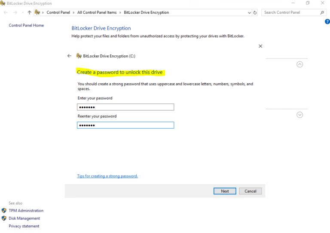
Task: Open Control Panel Home
Action: click(26, 25)
